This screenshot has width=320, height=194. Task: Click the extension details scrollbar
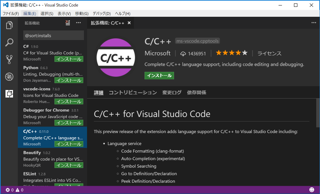pyautogui.click(x=318, y=113)
